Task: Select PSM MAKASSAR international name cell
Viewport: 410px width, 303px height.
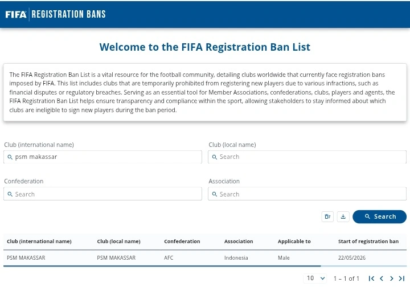Action: coord(26,258)
